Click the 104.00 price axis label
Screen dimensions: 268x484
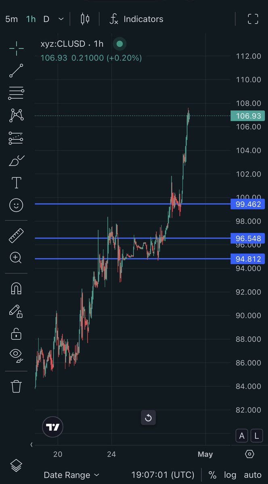tap(248, 150)
